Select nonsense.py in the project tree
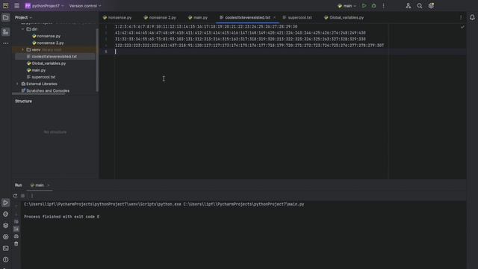The height and width of the screenshot is (269, 478). pyautogui.click(x=49, y=36)
